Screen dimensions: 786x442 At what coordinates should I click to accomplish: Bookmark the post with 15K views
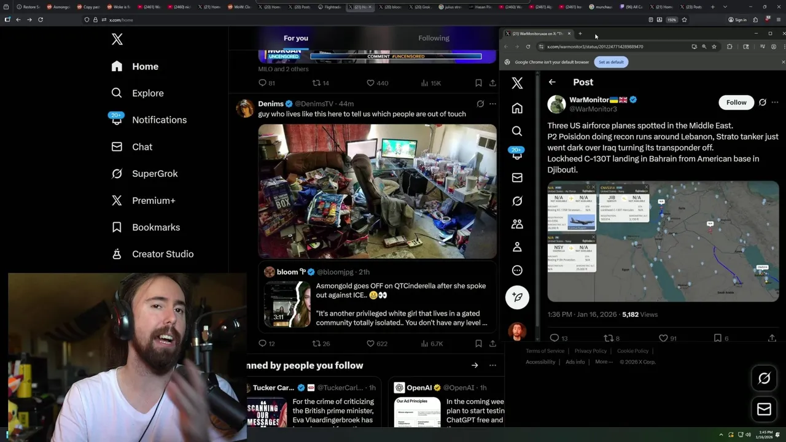[478, 83]
